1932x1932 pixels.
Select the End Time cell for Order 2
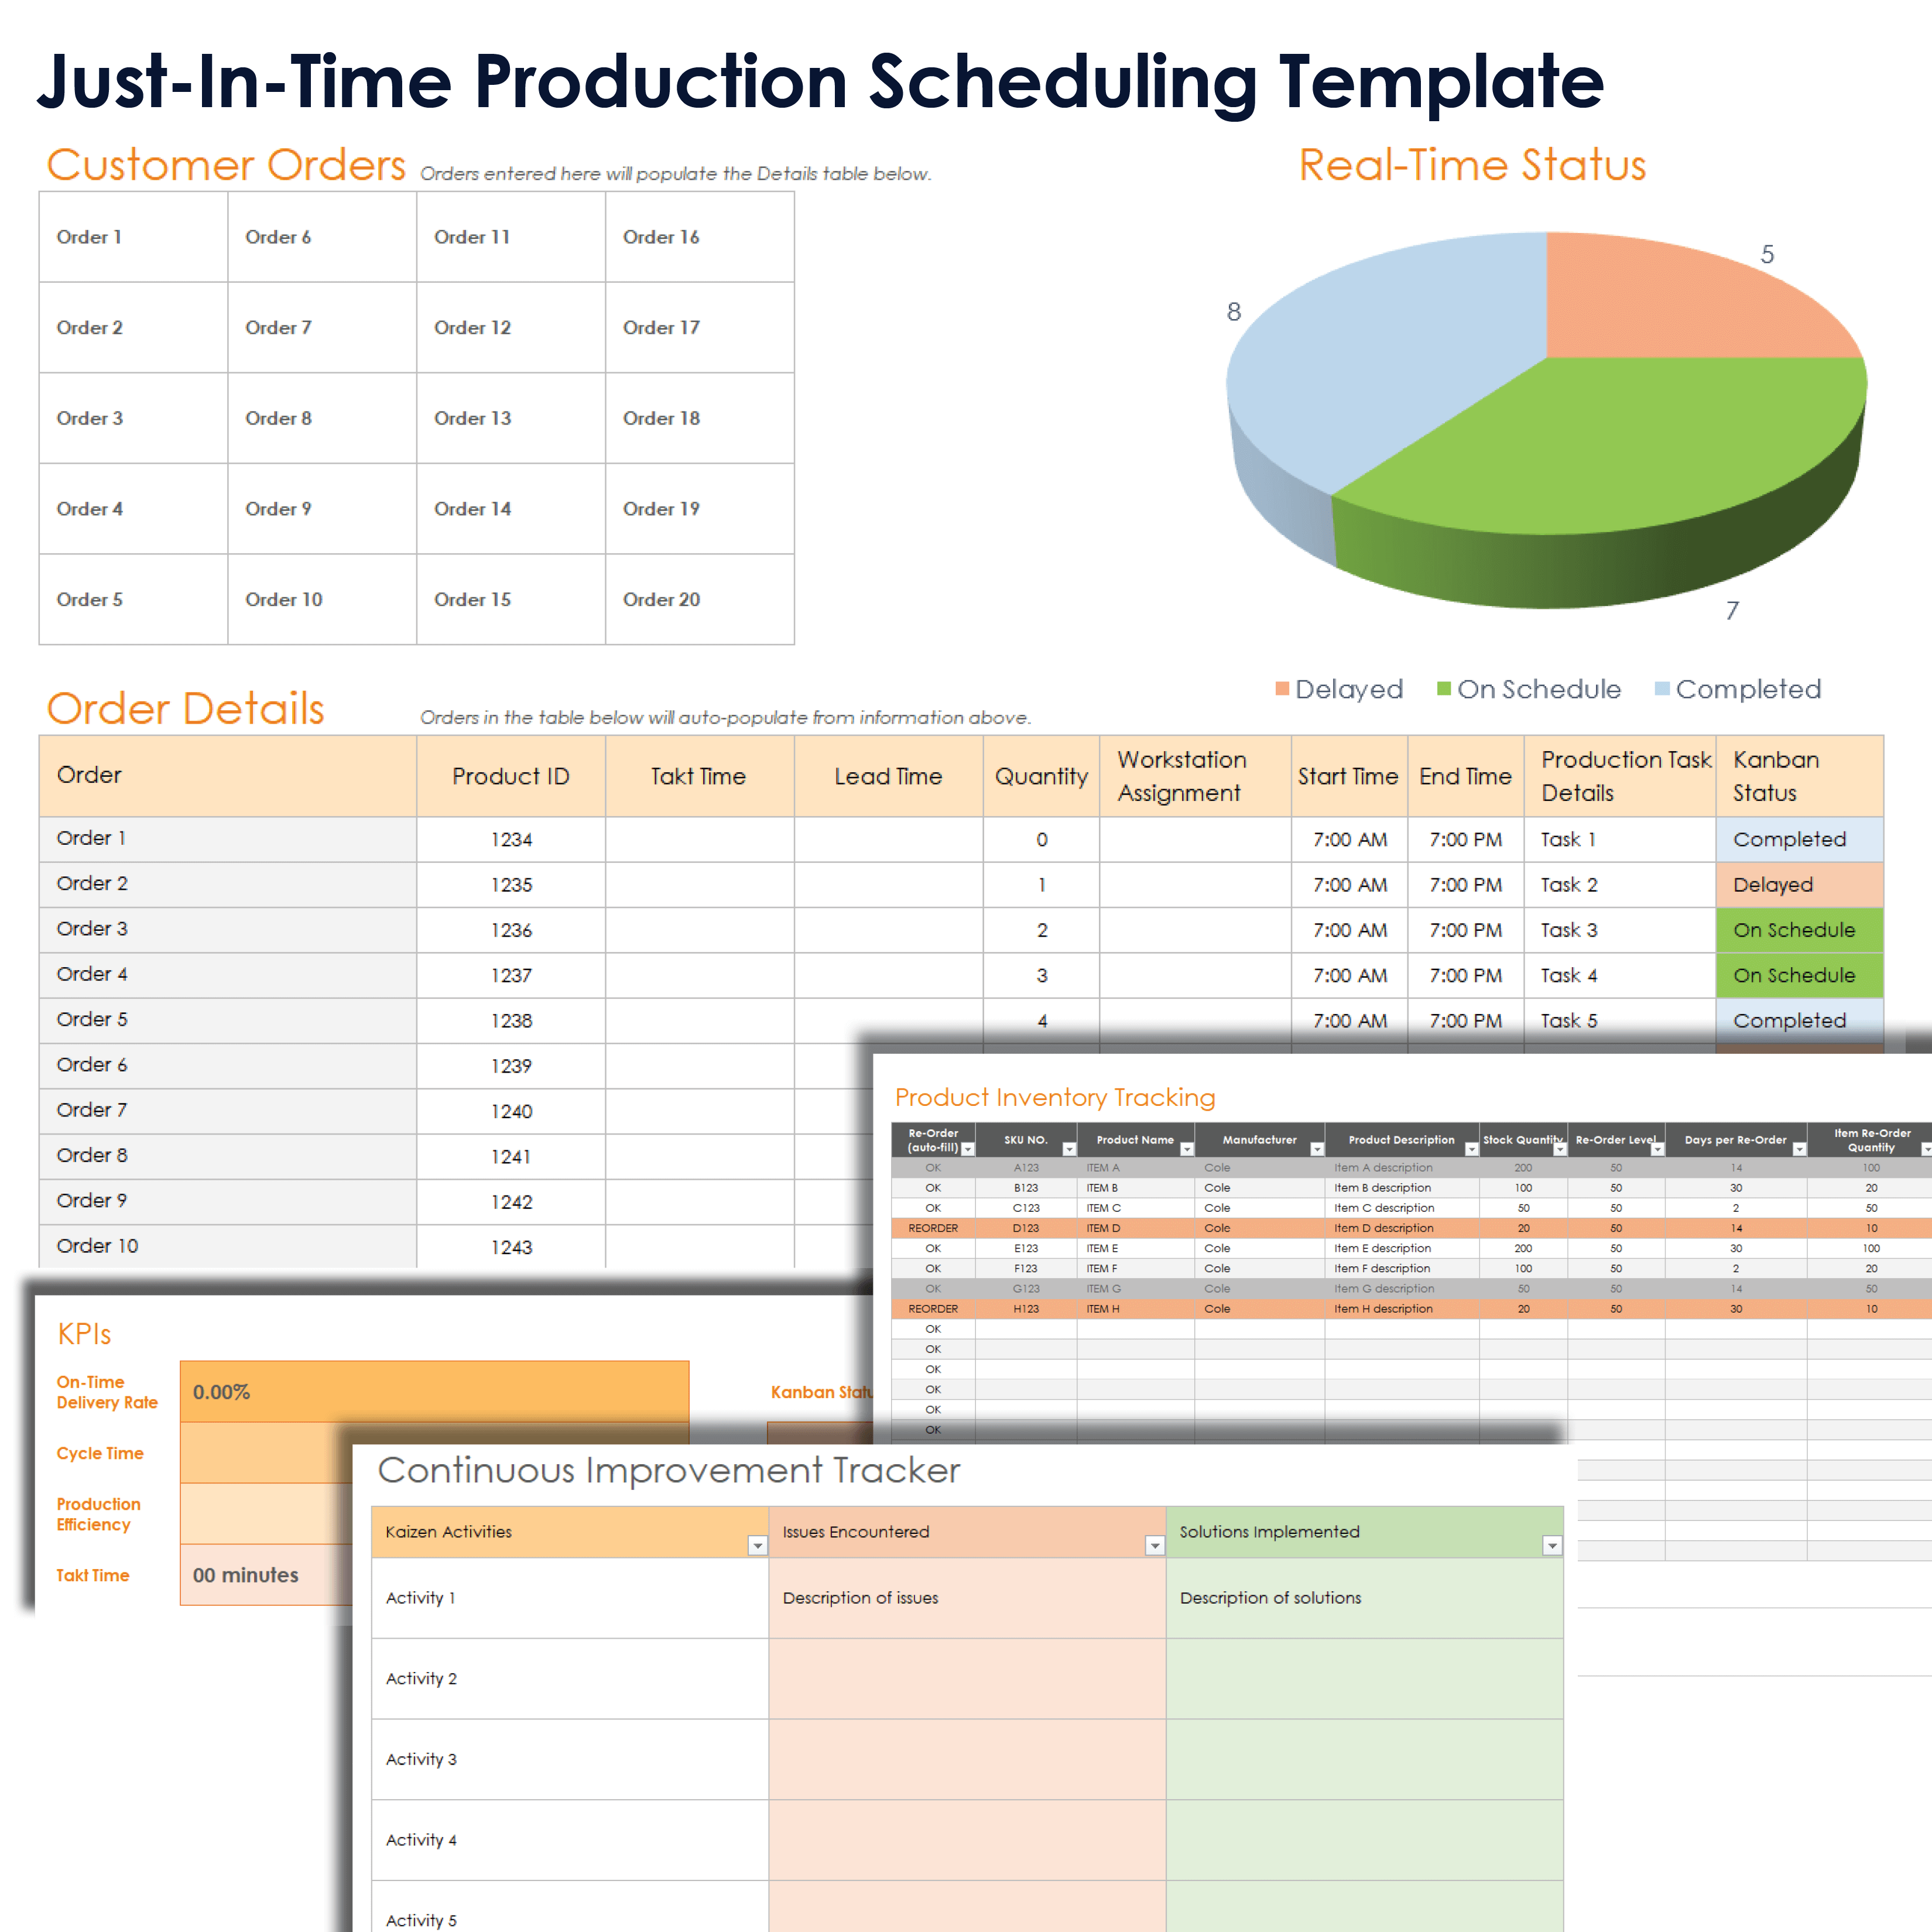(x=1465, y=884)
